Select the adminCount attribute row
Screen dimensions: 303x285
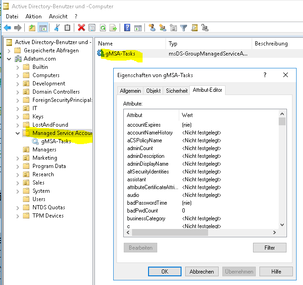pos(201,148)
